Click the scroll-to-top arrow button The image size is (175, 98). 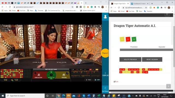point(168,86)
